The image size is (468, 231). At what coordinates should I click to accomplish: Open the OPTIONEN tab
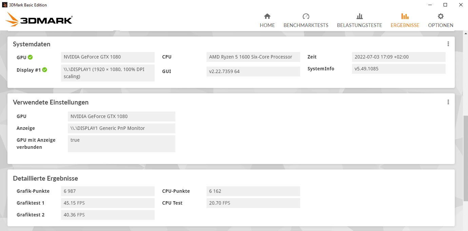coord(441,21)
